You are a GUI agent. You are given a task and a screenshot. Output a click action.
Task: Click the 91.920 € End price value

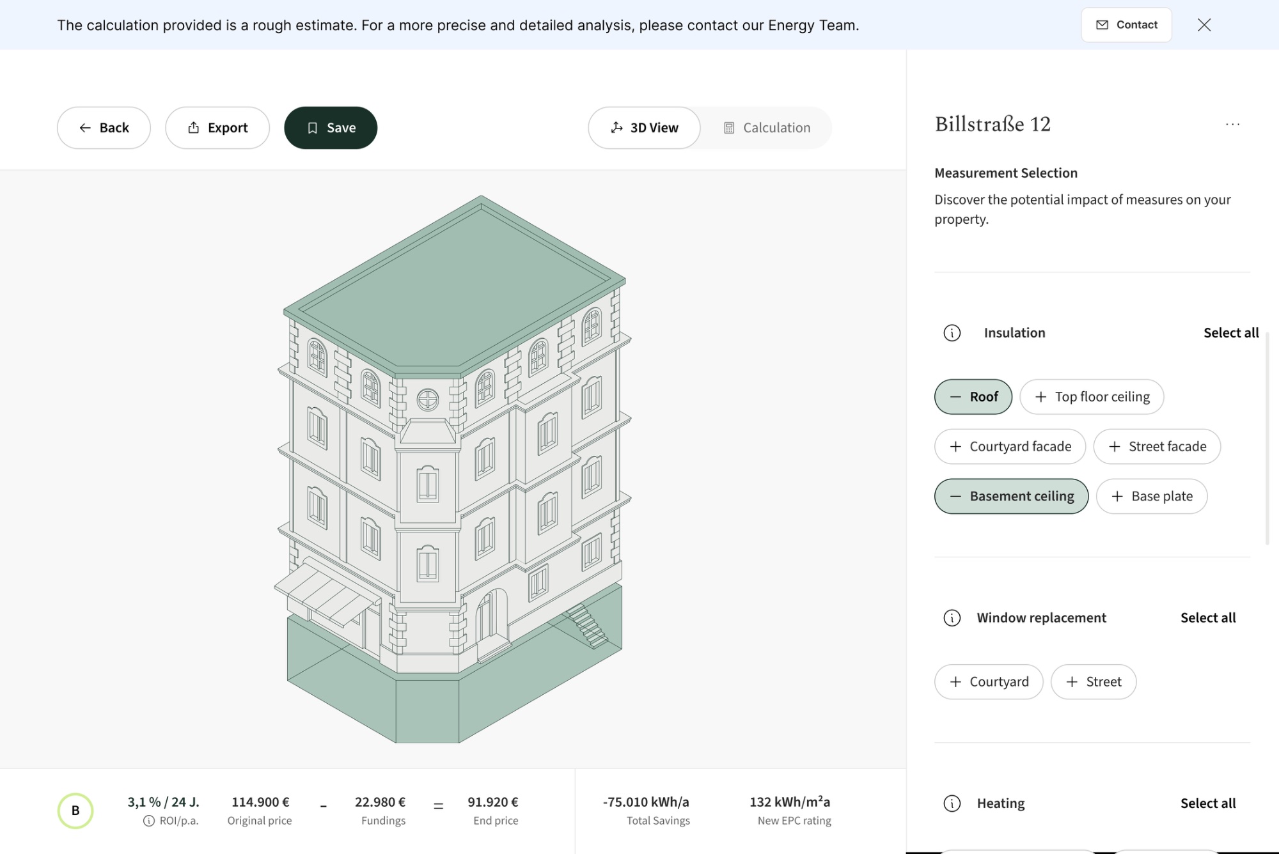tap(493, 802)
